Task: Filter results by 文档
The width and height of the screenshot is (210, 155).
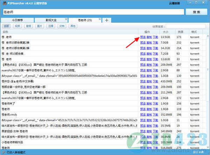Action: [x=62, y=26]
